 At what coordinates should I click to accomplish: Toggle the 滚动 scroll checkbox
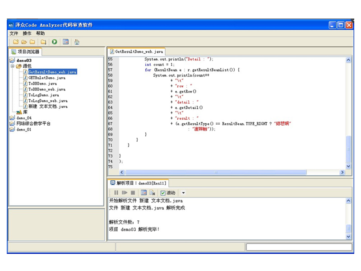[x=163, y=193]
